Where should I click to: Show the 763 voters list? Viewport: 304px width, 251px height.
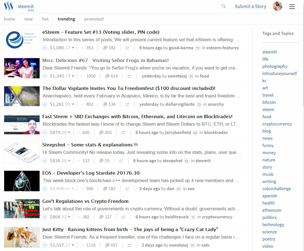point(87,48)
